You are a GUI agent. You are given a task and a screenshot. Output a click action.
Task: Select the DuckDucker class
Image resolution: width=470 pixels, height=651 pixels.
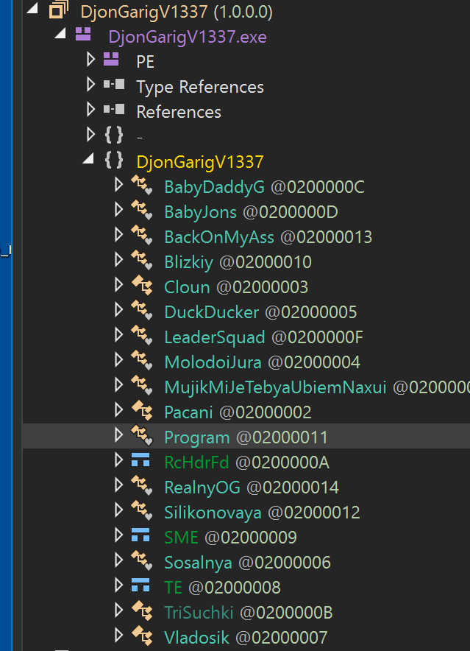tap(212, 312)
